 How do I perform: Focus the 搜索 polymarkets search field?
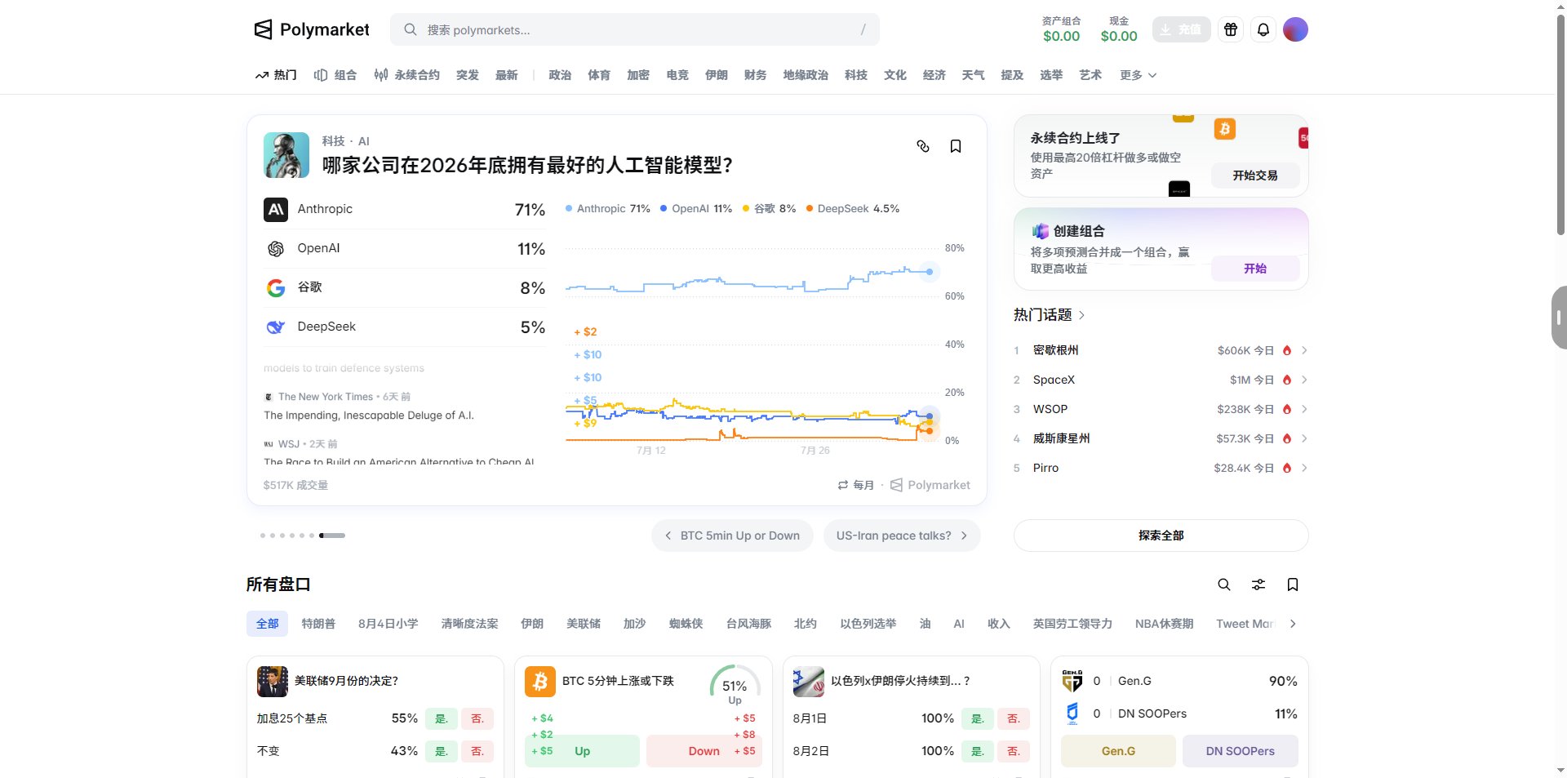click(634, 29)
